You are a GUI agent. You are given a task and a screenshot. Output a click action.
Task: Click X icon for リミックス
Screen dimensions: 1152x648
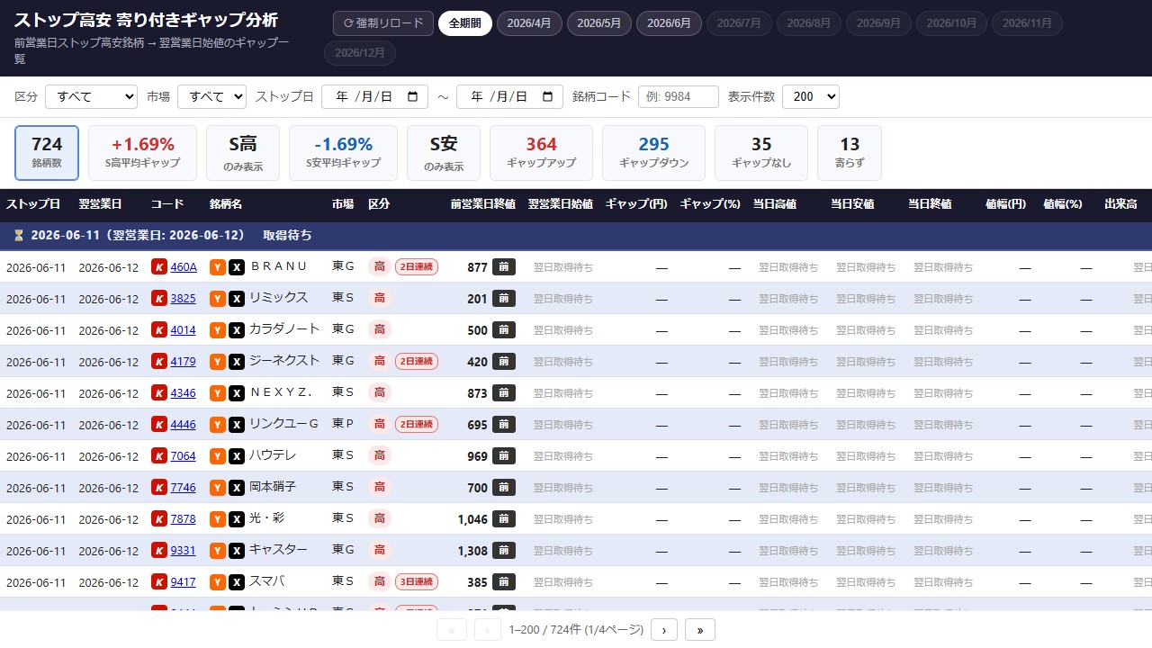[x=237, y=298]
